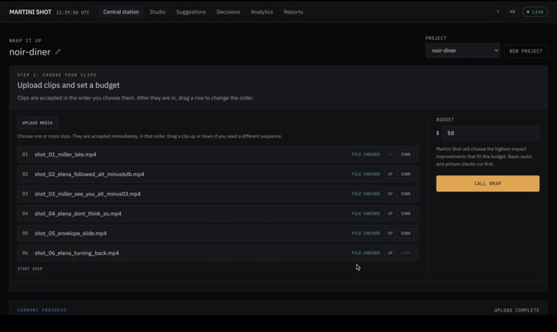This screenshot has width=557, height=332.
Task: Select shot_02_elena_followed_alt_minus6db.mp4 file name
Action: pos(90,174)
